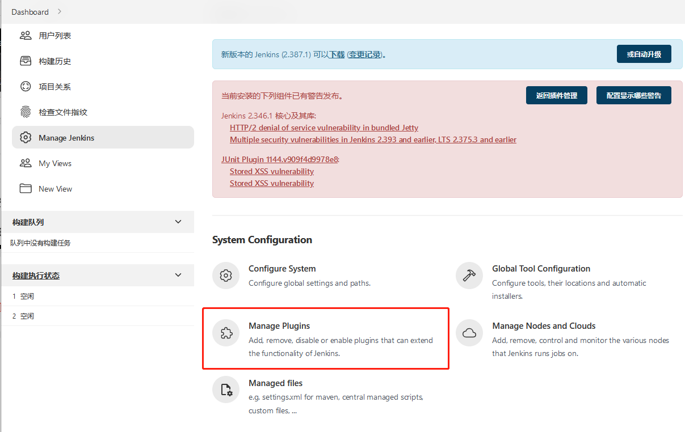Open the 变更记录 link
This screenshot has height=432, width=685.
[364, 55]
